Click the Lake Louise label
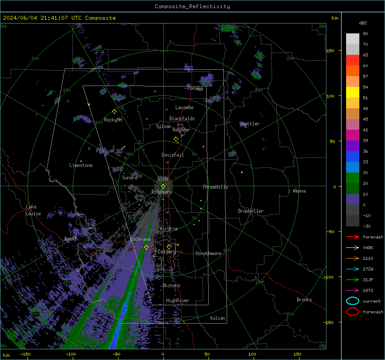This screenshot has width=385, height=360. coord(33,210)
